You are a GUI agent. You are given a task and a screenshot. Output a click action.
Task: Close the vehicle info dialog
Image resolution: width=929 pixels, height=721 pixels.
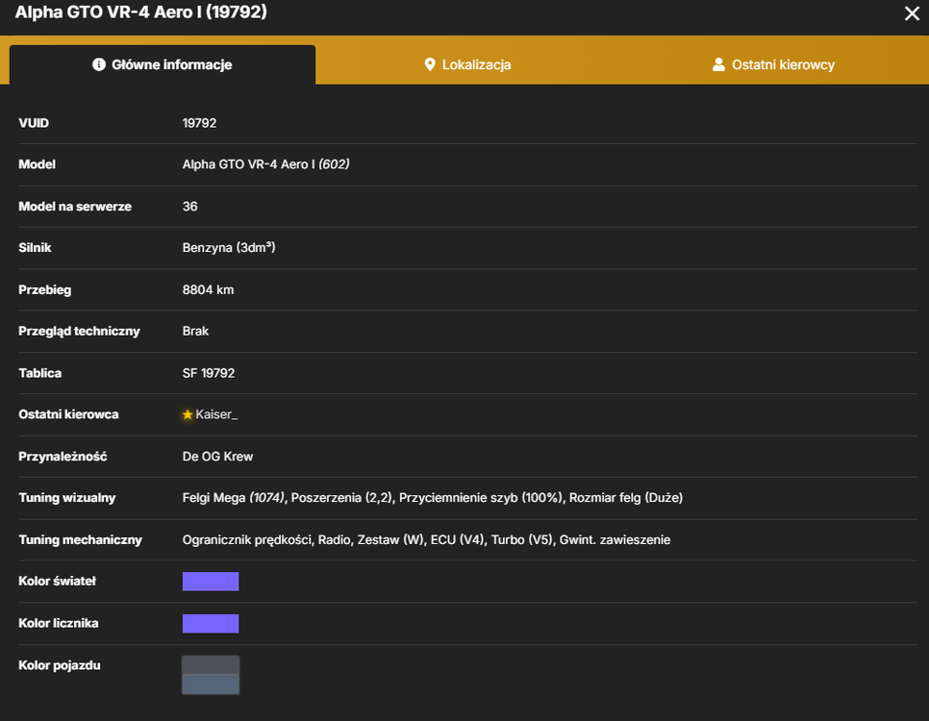pyautogui.click(x=912, y=13)
